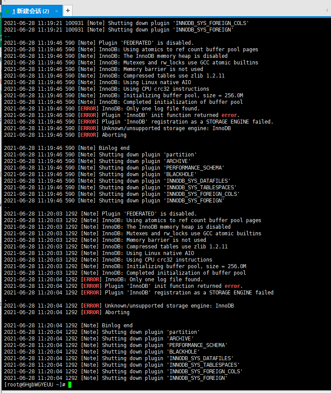Click the 11:20:04 shutting down 'PERFORMANCE_SCHEMA' line
Viewport: 331px width, 393px height.
pyautogui.click(x=116, y=345)
